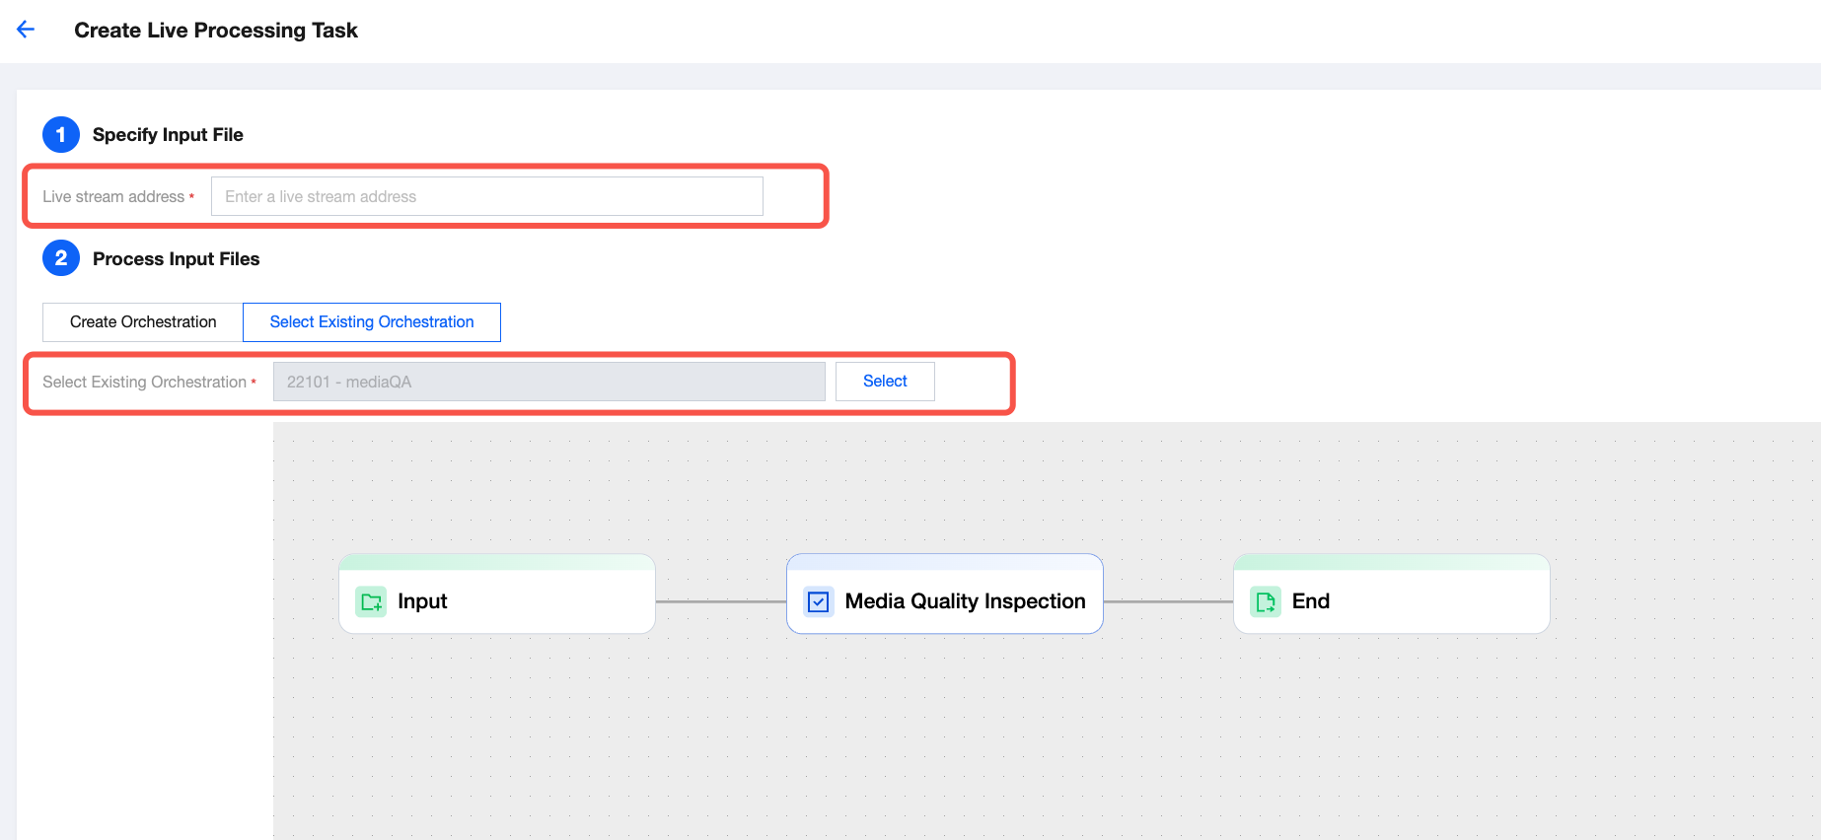This screenshot has height=840, width=1821.
Task: Click the Media Quality Inspection checkmark icon
Action: pos(818,601)
